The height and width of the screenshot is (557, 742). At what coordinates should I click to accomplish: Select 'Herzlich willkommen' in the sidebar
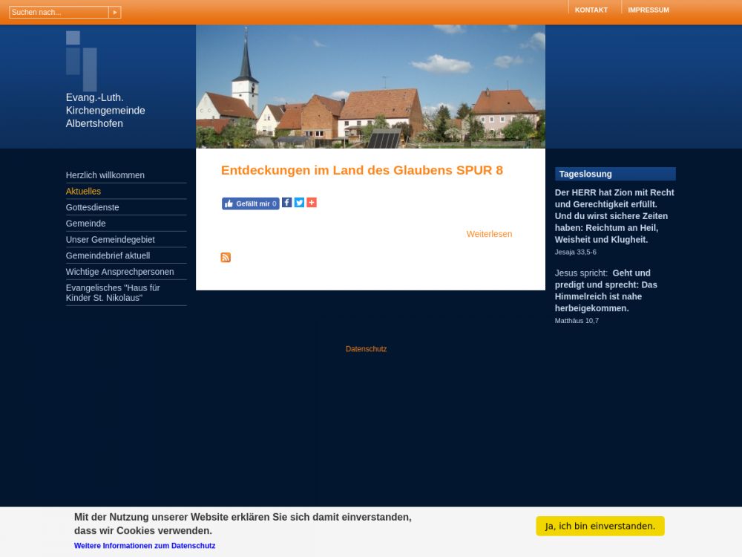[105, 175]
